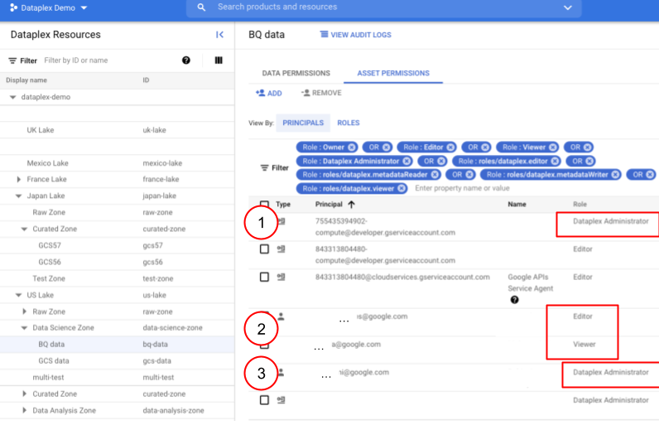This screenshot has width=659, height=425.
Task: Toggle the select-all checkbox in table header
Action: coord(264,205)
